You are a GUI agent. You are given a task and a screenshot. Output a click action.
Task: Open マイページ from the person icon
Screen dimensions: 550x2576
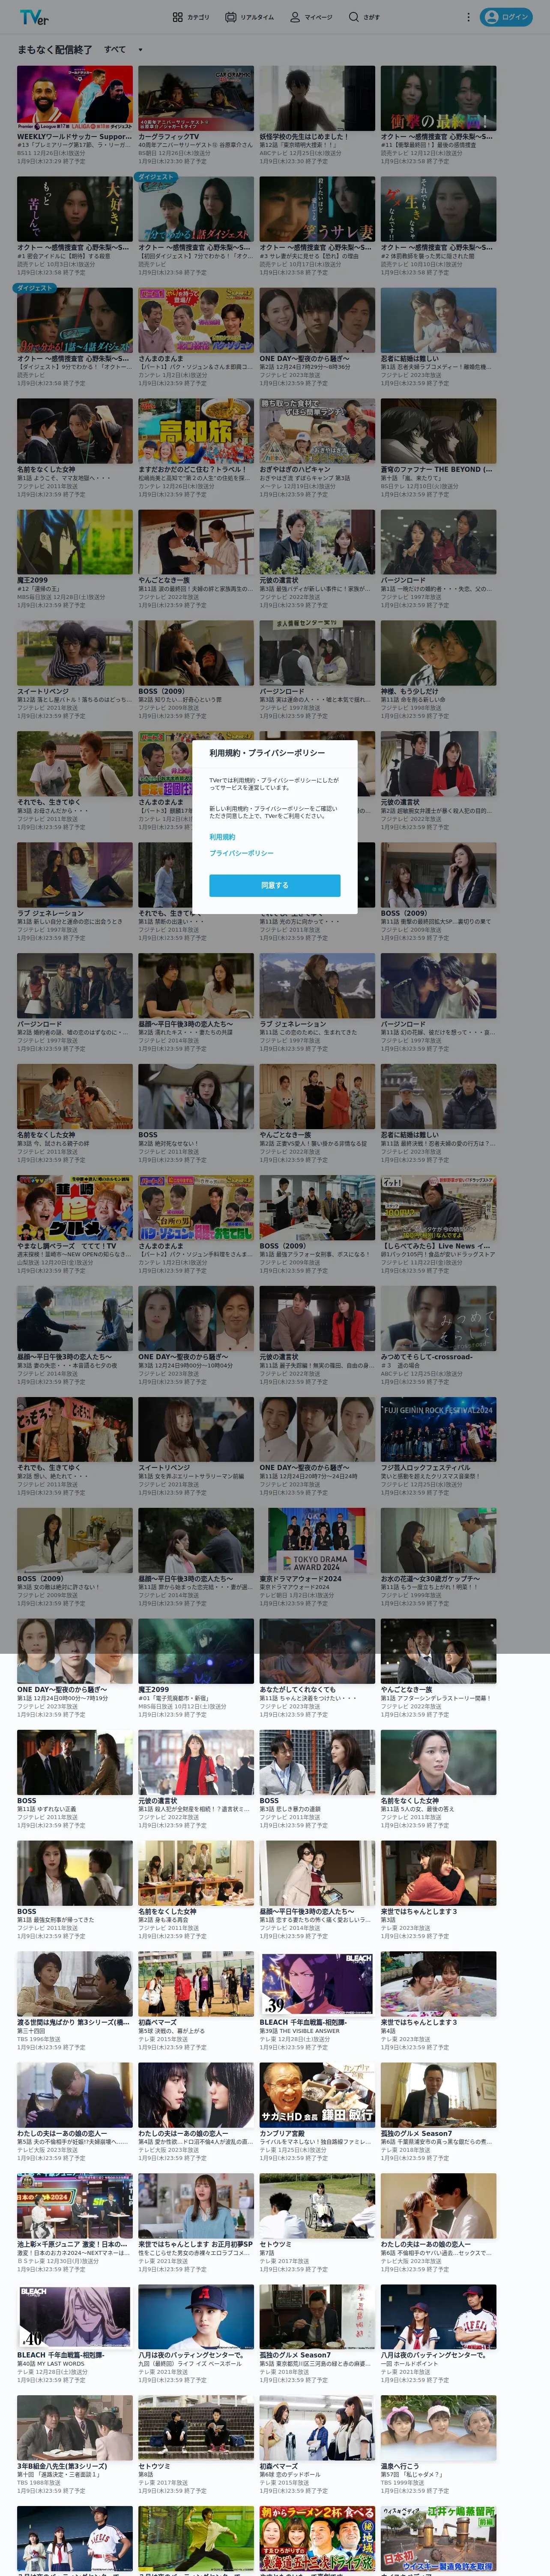[x=311, y=17]
